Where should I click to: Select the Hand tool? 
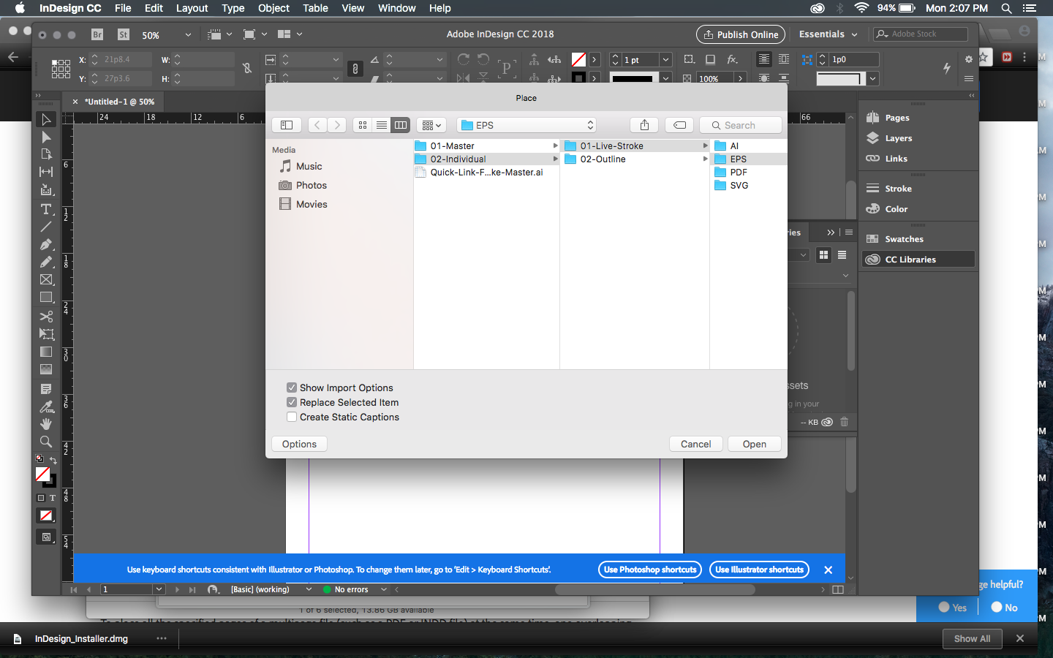tap(46, 424)
